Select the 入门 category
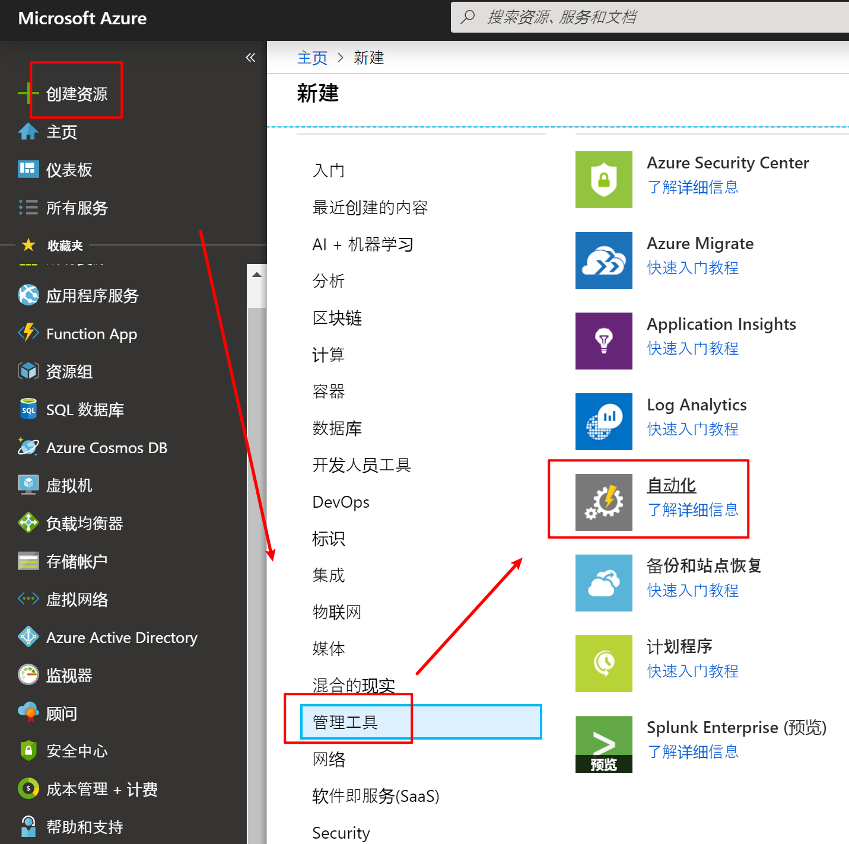This screenshot has height=844, width=849. tap(329, 171)
